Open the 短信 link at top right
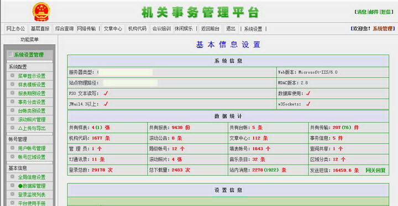 click(x=386, y=12)
